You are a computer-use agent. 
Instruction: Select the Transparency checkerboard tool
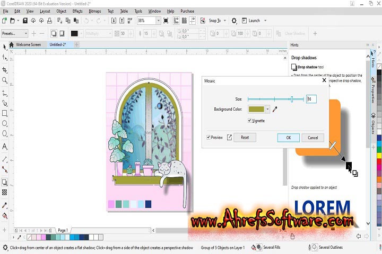pyautogui.click(x=4, y=192)
